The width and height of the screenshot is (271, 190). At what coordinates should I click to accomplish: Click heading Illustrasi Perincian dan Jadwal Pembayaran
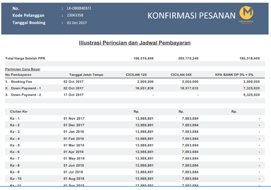tap(134, 43)
